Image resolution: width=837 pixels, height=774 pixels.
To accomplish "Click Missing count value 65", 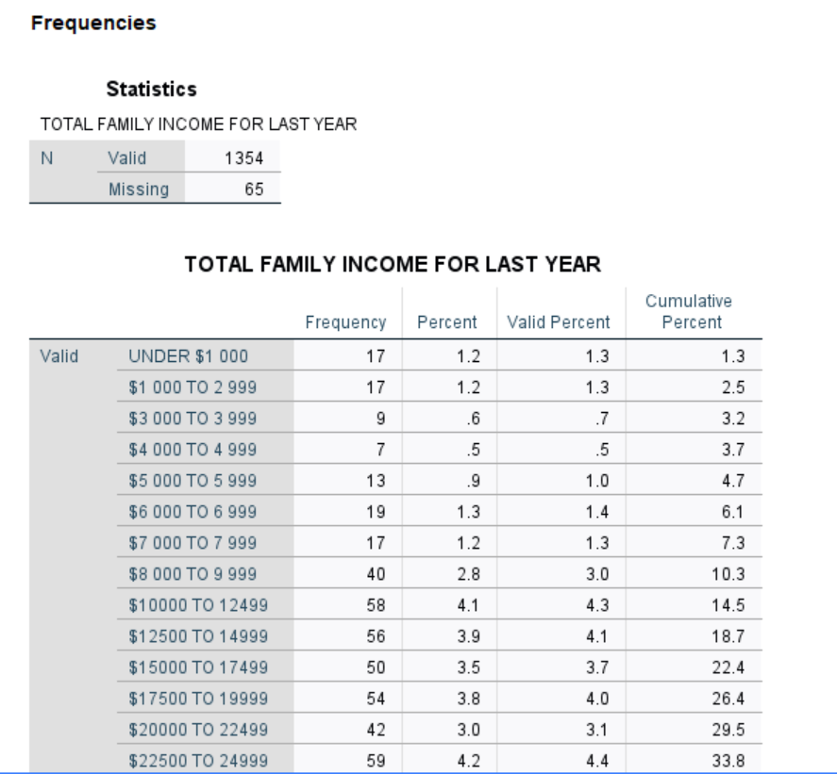I will (254, 189).
